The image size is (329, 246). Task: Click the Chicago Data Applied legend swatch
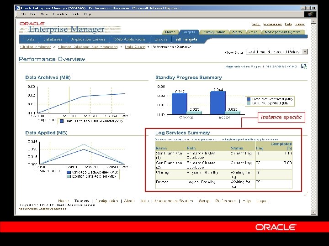click(69, 172)
